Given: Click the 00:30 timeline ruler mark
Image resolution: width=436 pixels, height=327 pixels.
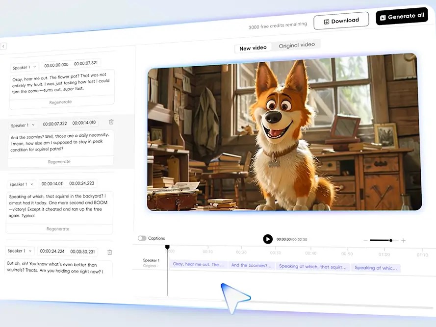Looking at the screenshot, I should (x=275, y=253).
